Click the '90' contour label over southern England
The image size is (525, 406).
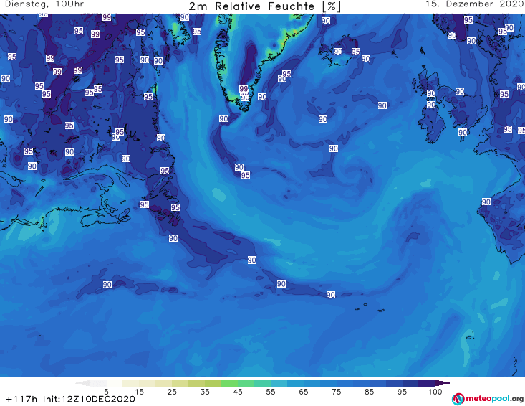(x=463, y=133)
